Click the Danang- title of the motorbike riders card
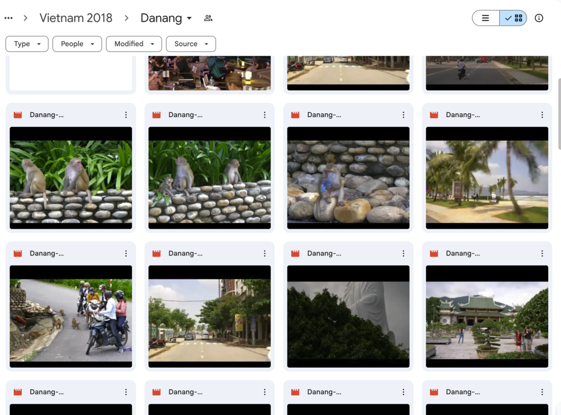 pos(46,253)
